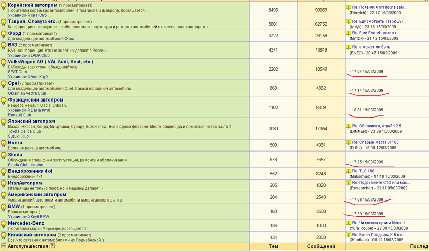Click book icon beside TLC 100 post
Screen dimensions: 429x251
pos(348,171)
